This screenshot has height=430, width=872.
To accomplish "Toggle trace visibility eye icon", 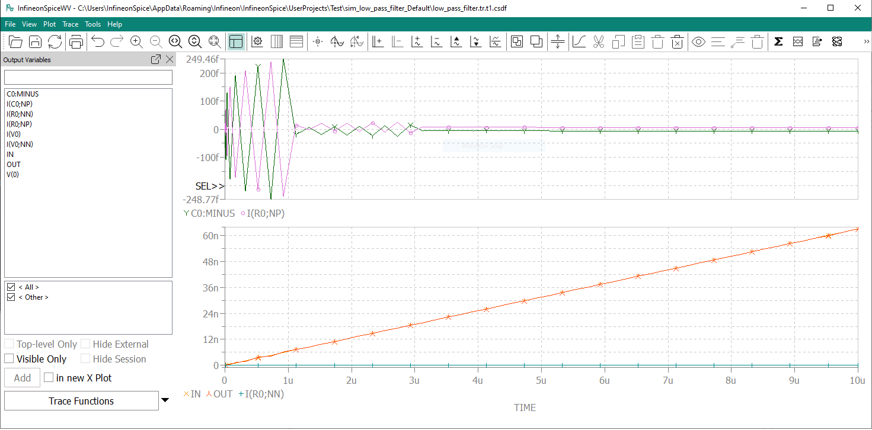I will (x=698, y=41).
